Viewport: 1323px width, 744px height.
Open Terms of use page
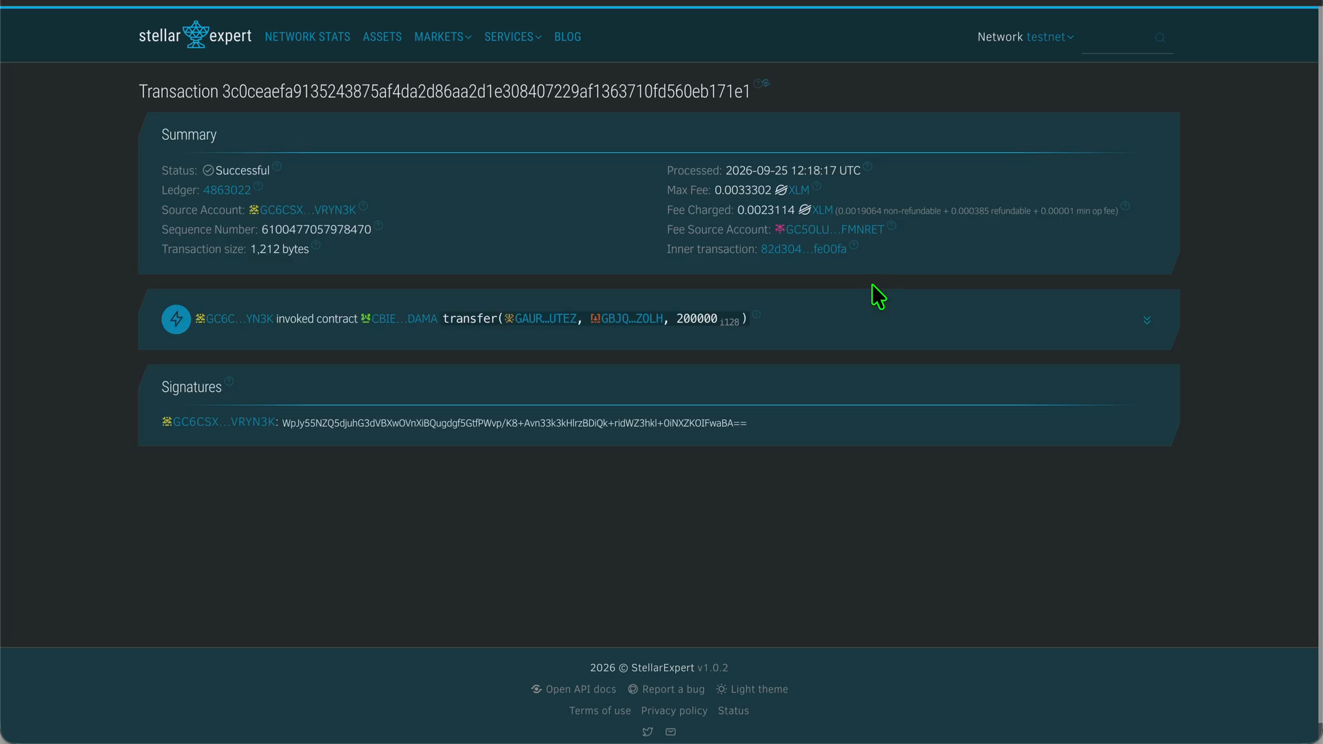(x=600, y=710)
